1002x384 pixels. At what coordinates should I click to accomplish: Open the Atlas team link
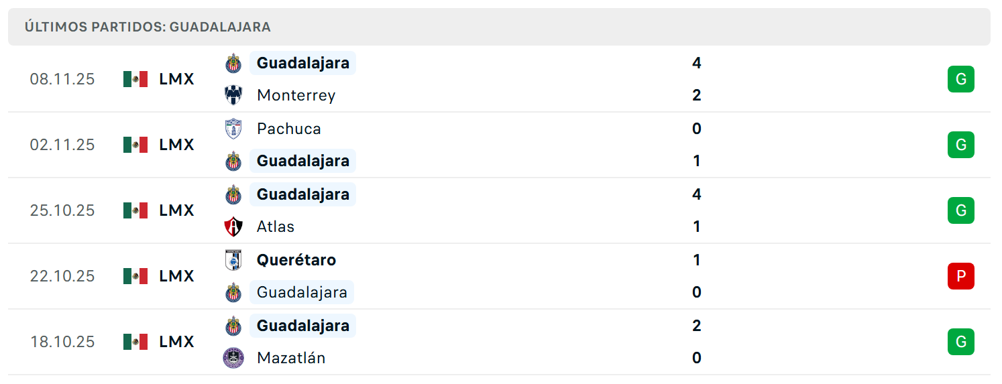pos(276,227)
